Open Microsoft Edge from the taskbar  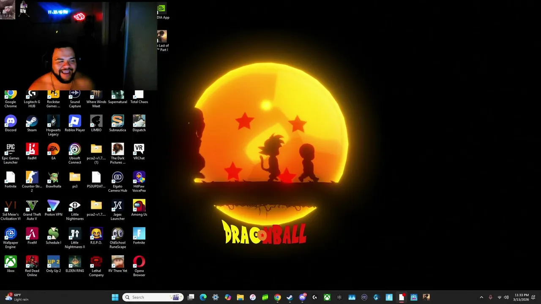click(x=203, y=297)
